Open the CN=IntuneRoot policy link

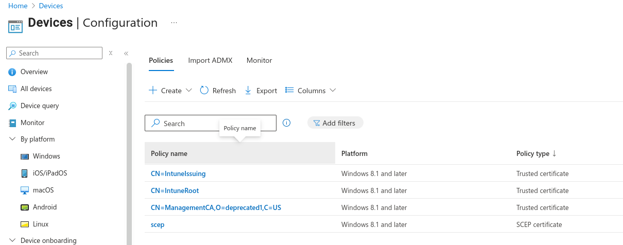(175, 191)
